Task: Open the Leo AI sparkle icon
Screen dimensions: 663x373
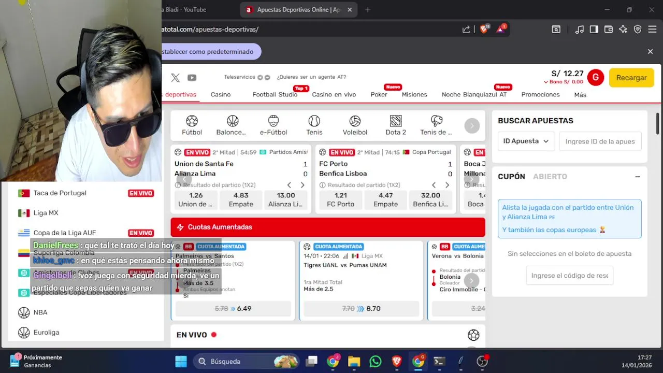Action: 623,30
